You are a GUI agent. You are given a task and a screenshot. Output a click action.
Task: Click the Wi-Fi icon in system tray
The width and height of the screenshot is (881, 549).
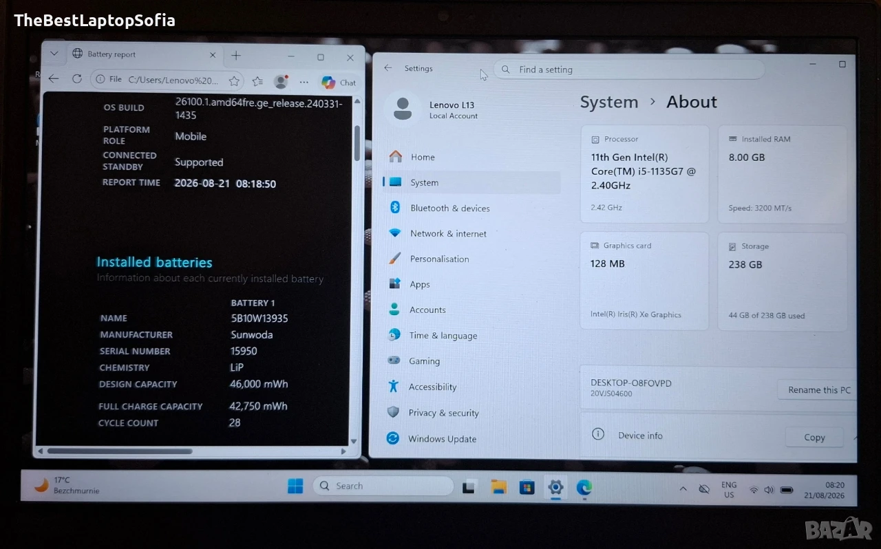click(x=754, y=491)
